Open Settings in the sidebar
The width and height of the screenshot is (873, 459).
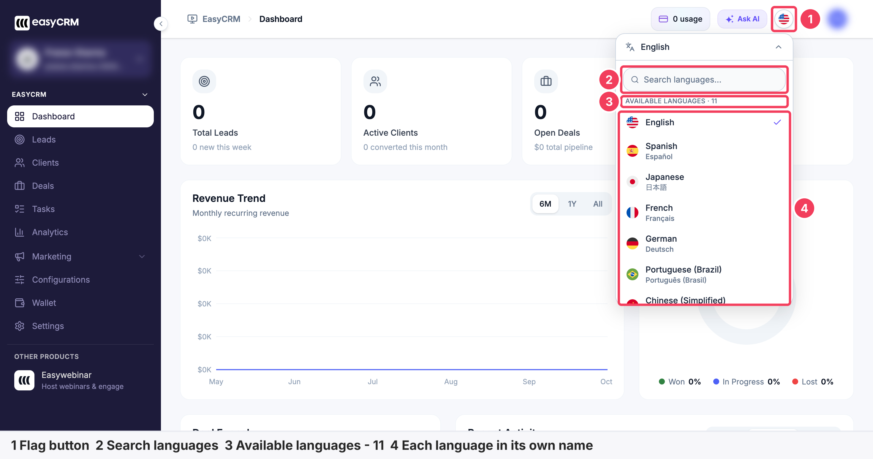pos(80,326)
